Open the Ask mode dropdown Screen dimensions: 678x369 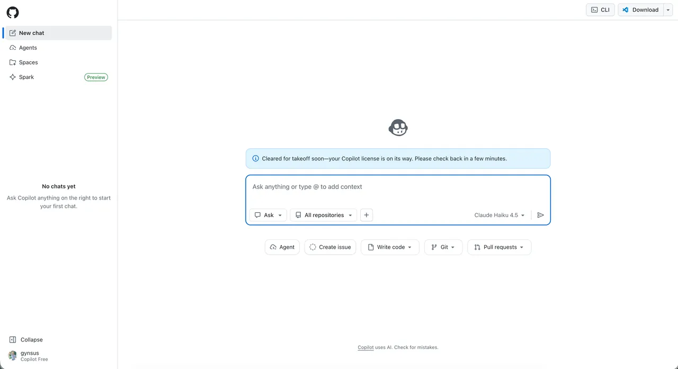268,215
